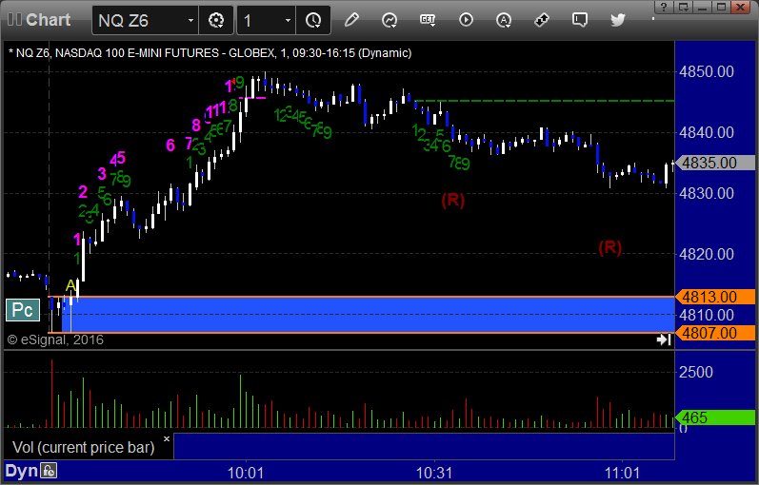The width and height of the screenshot is (759, 485).
Task: Open the time template clock menu
Action: (313, 20)
